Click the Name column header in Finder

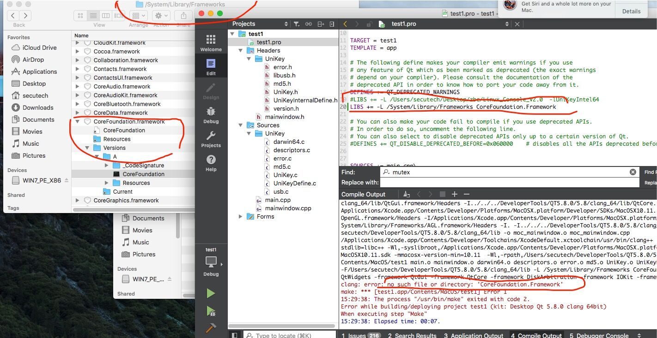[x=81, y=36]
